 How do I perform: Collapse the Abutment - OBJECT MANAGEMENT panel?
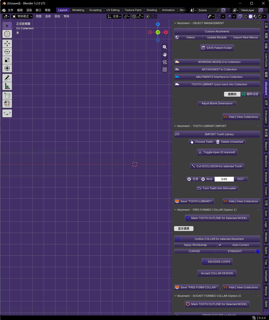(175, 23)
